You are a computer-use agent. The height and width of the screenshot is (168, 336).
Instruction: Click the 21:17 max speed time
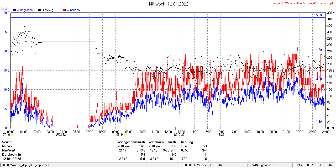[x=123, y=150]
